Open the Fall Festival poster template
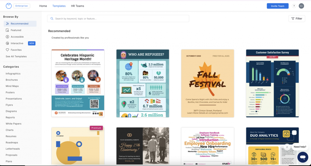311x166 pixels. tap(207, 83)
